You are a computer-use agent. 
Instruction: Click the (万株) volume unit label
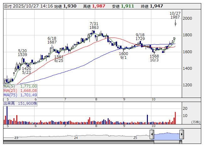pyautogui.click(x=196, y=122)
